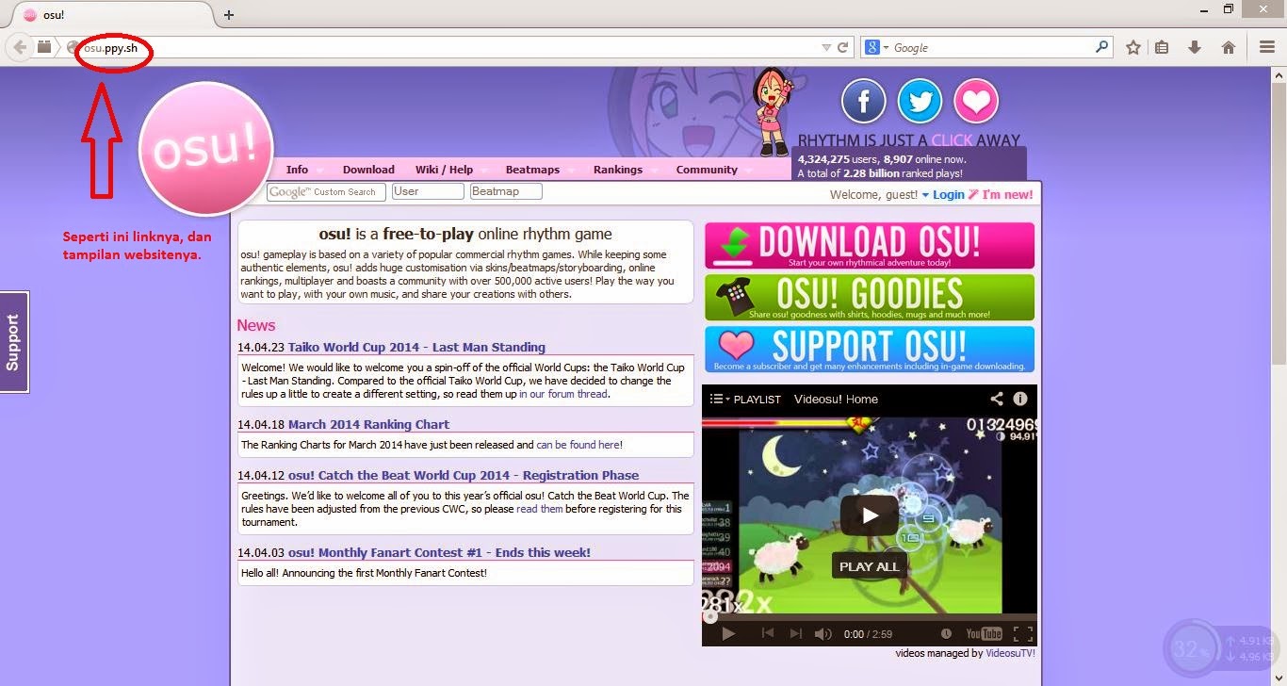Click the magnifier icon in the Google search box
1287x686 pixels.
click(x=1101, y=46)
